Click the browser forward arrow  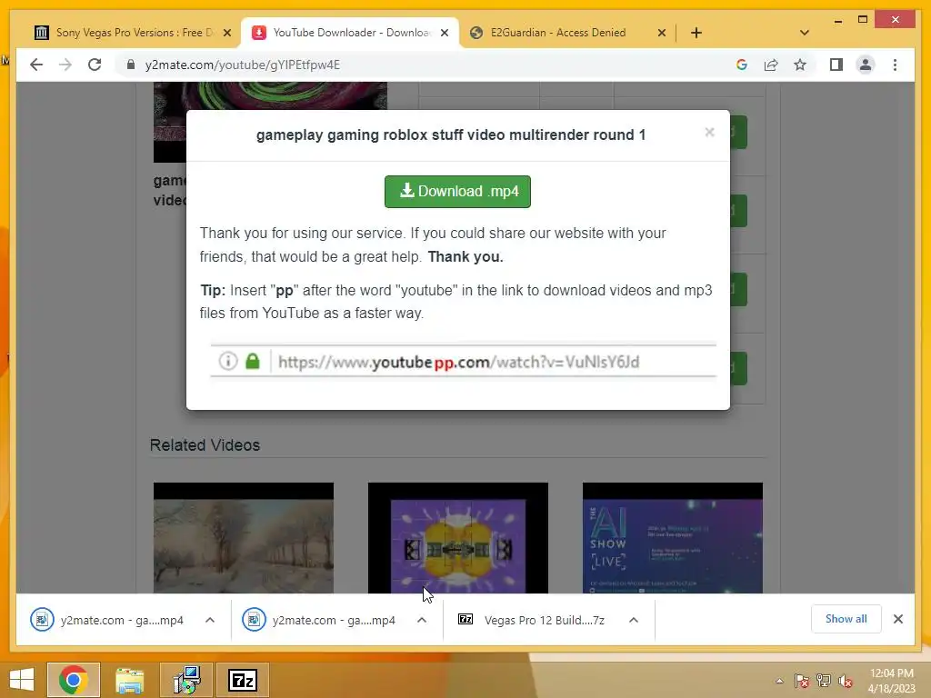click(x=65, y=65)
